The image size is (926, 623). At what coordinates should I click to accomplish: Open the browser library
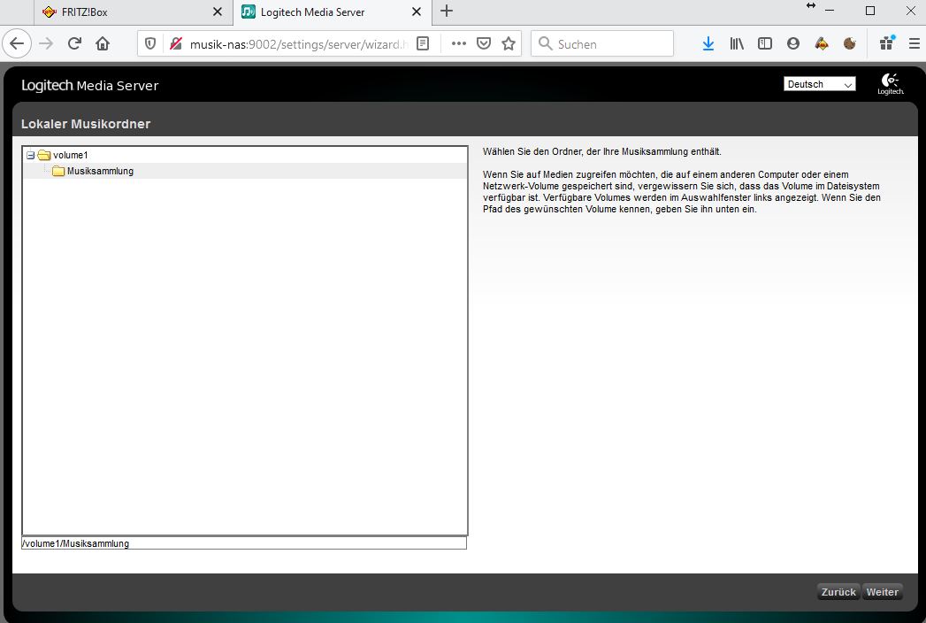pos(737,43)
